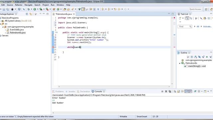213x120 pixels.
Task: Click the Back navigation arrow
Action: pyautogui.click(x=119, y=9)
